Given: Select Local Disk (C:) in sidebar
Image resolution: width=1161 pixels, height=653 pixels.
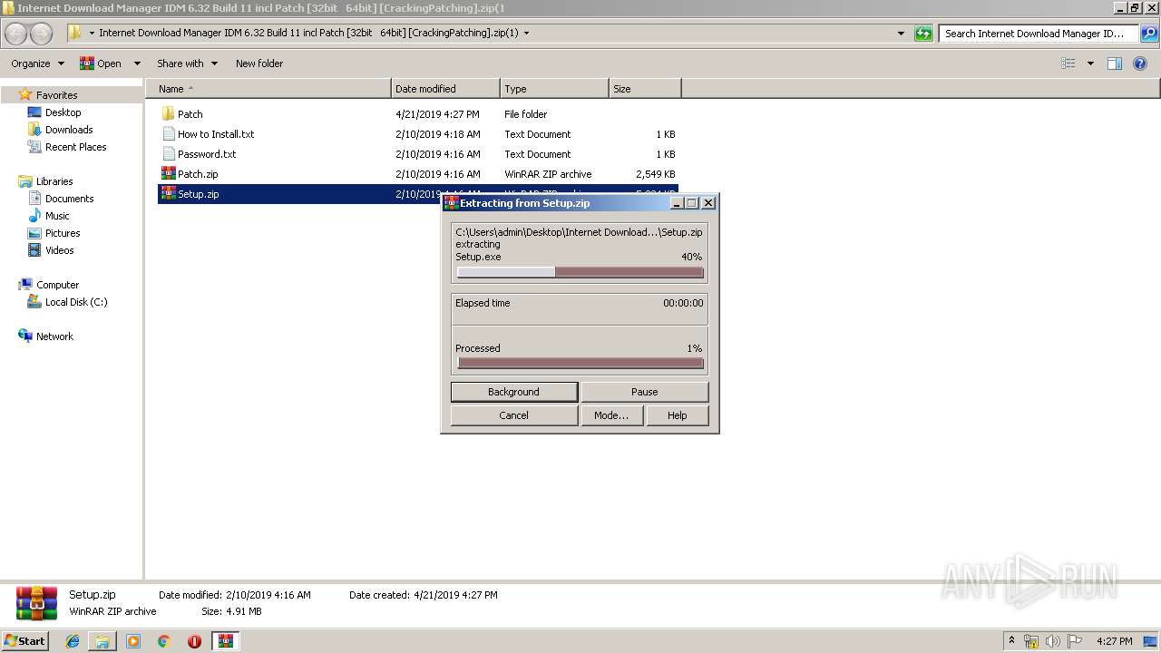Looking at the screenshot, I should (x=76, y=302).
